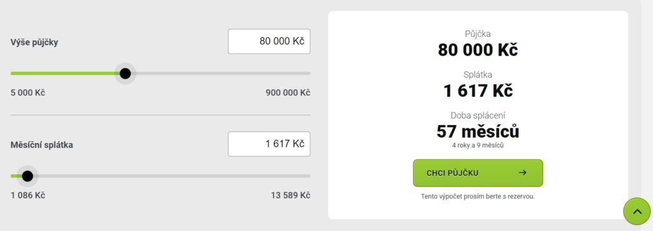The height and width of the screenshot is (231, 653).
Task: Click the 900 000 Kč maximum label
Action: pyautogui.click(x=288, y=93)
